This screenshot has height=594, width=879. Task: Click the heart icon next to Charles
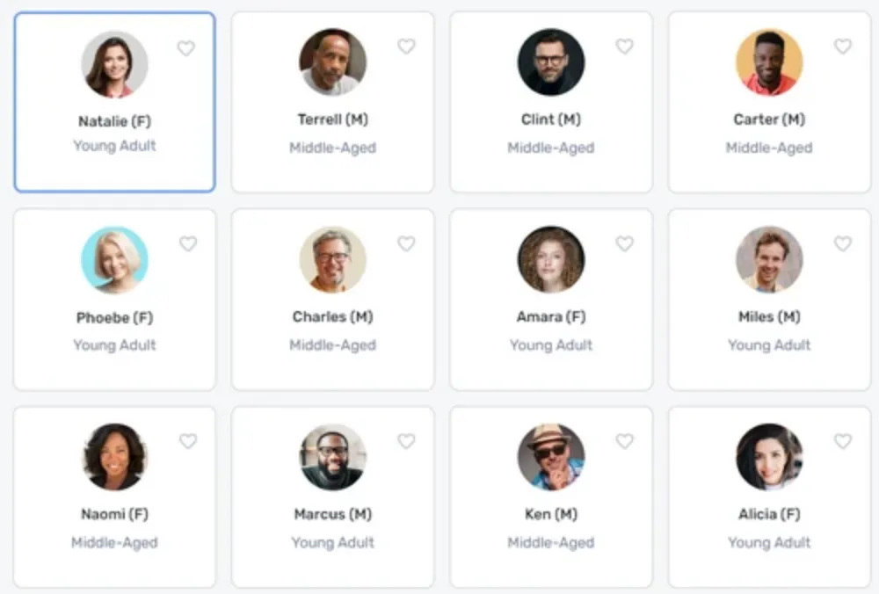coord(406,243)
